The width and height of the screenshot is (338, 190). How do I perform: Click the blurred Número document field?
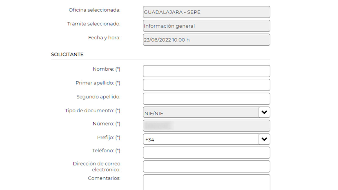(x=206, y=126)
